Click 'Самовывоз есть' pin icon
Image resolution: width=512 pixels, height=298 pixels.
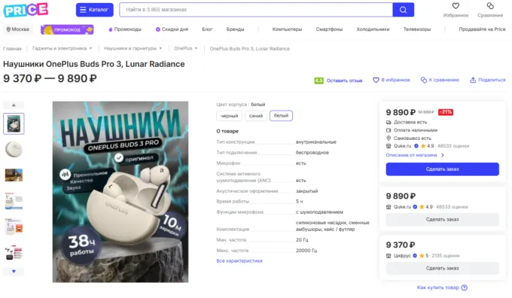click(x=389, y=138)
